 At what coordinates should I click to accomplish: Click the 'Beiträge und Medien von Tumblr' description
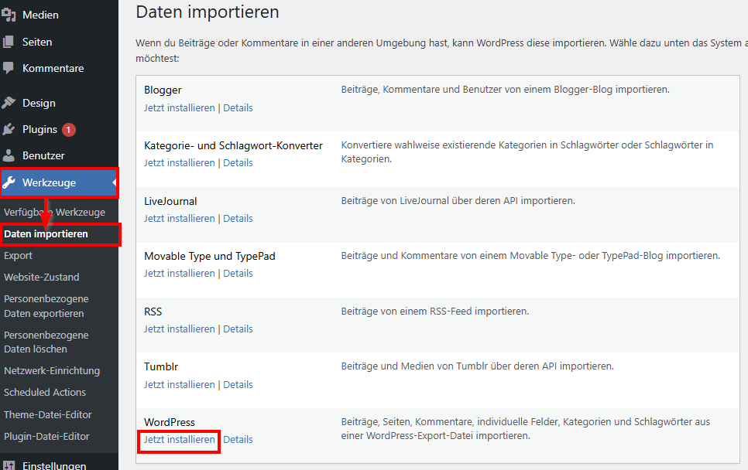point(478,366)
